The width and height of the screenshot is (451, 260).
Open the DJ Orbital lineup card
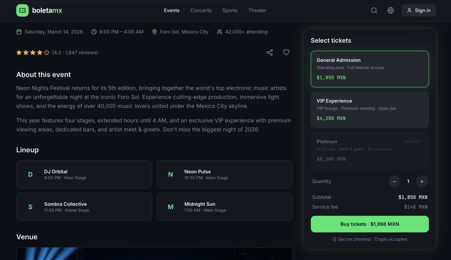pyautogui.click(x=84, y=174)
